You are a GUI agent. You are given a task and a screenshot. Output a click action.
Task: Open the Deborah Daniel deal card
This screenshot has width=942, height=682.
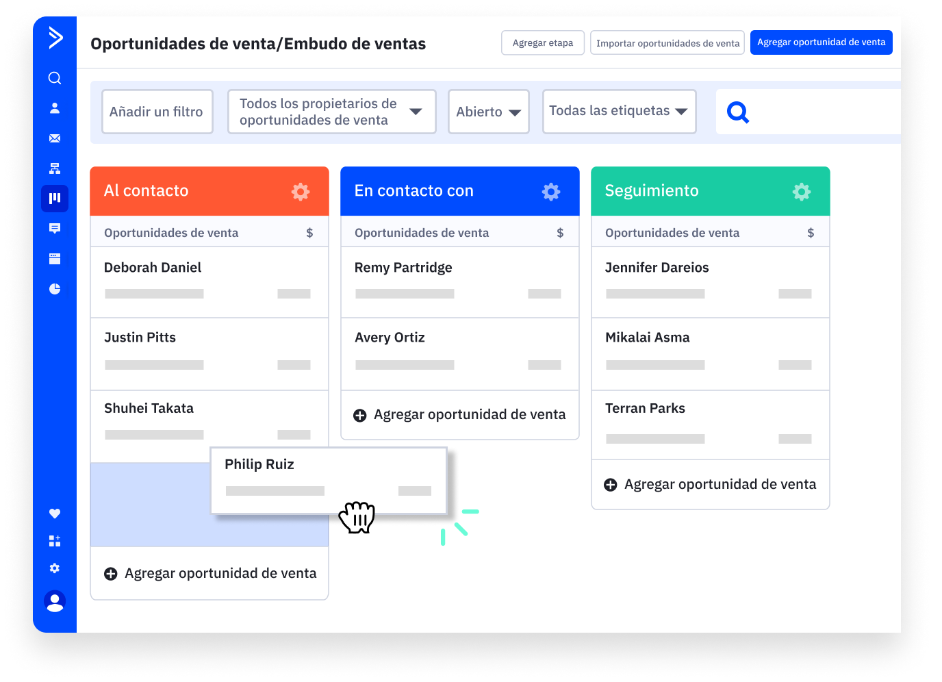click(x=209, y=282)
